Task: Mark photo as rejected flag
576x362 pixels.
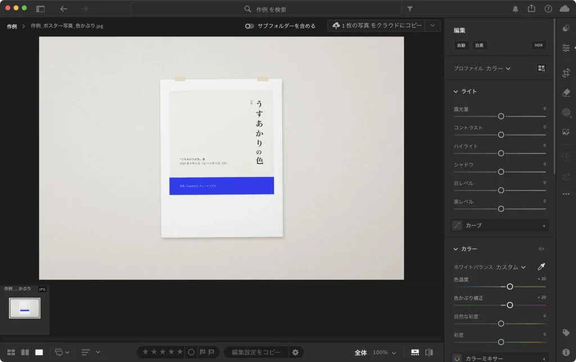Action: (211, 352)
